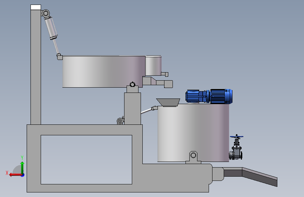Click the green Y axis arrow of triad
Screen dimensions: 304x197
22,168
